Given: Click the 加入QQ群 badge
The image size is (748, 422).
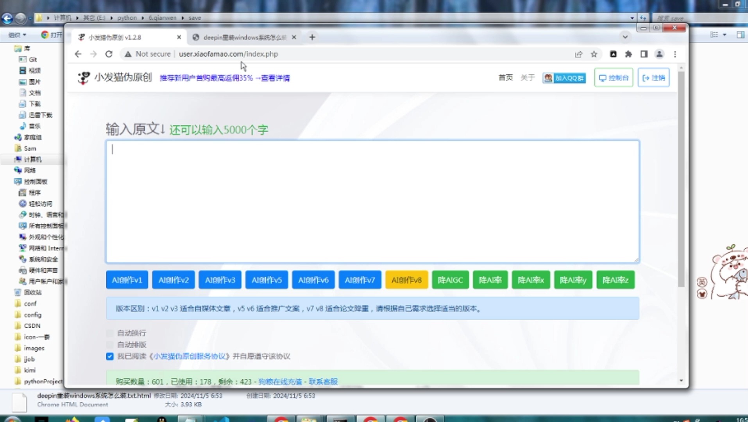Looking at the screenshot, I should pyautogui.click(x=564, y=78).
